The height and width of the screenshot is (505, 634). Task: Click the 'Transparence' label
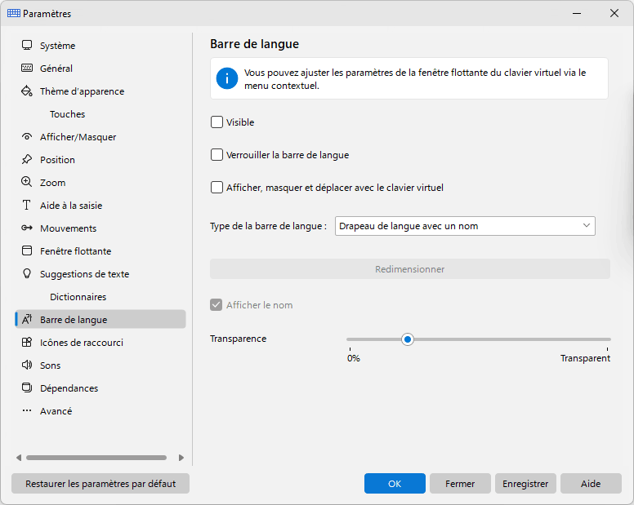tap(238, 339)
